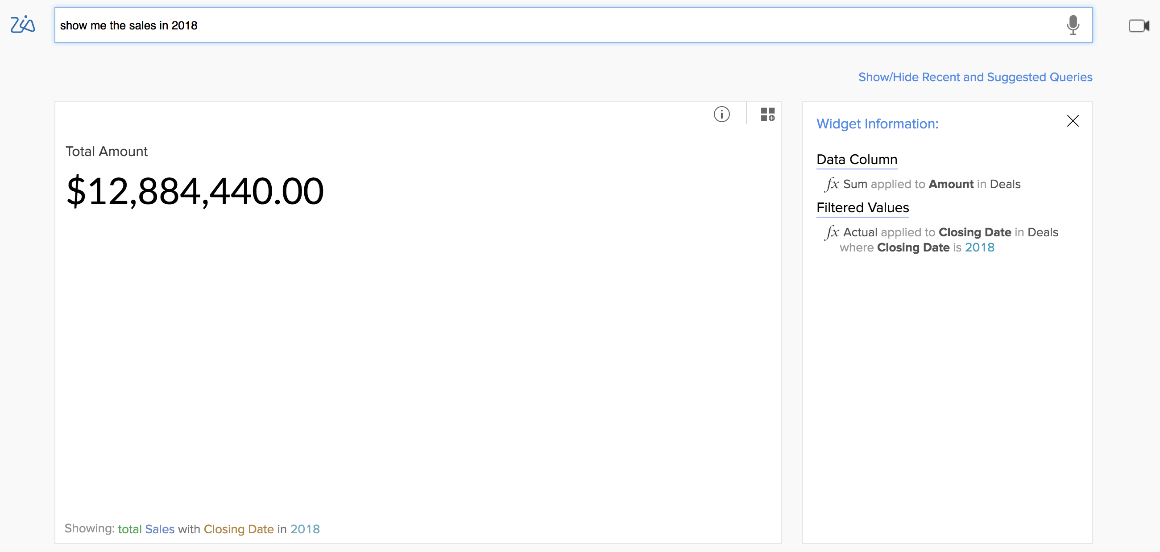
Task: Click the Total Amount label
Action: coord(106,152)
